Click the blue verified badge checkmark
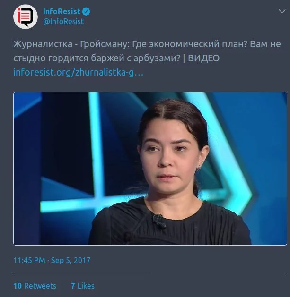This screenshot has height=297, width=290. [x=86, y=11]
